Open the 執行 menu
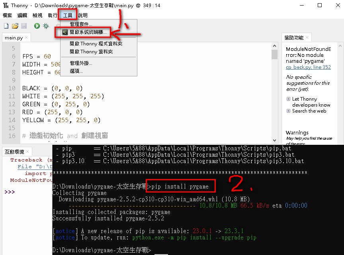Screen dimensions: 344x255 pyautogui.click(x=53, y=15)
